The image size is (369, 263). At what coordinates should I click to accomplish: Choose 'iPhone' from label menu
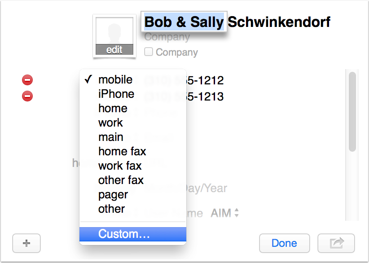[x=116, y=94]
